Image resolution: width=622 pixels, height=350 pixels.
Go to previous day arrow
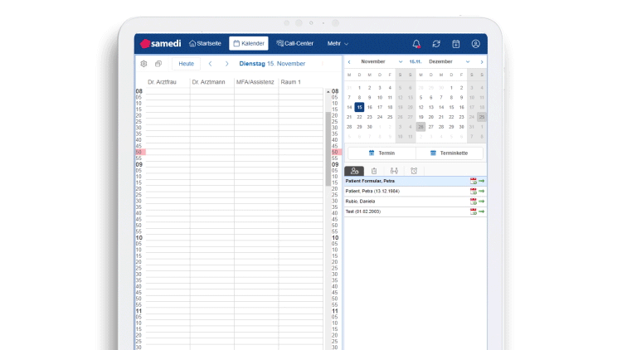211,64
